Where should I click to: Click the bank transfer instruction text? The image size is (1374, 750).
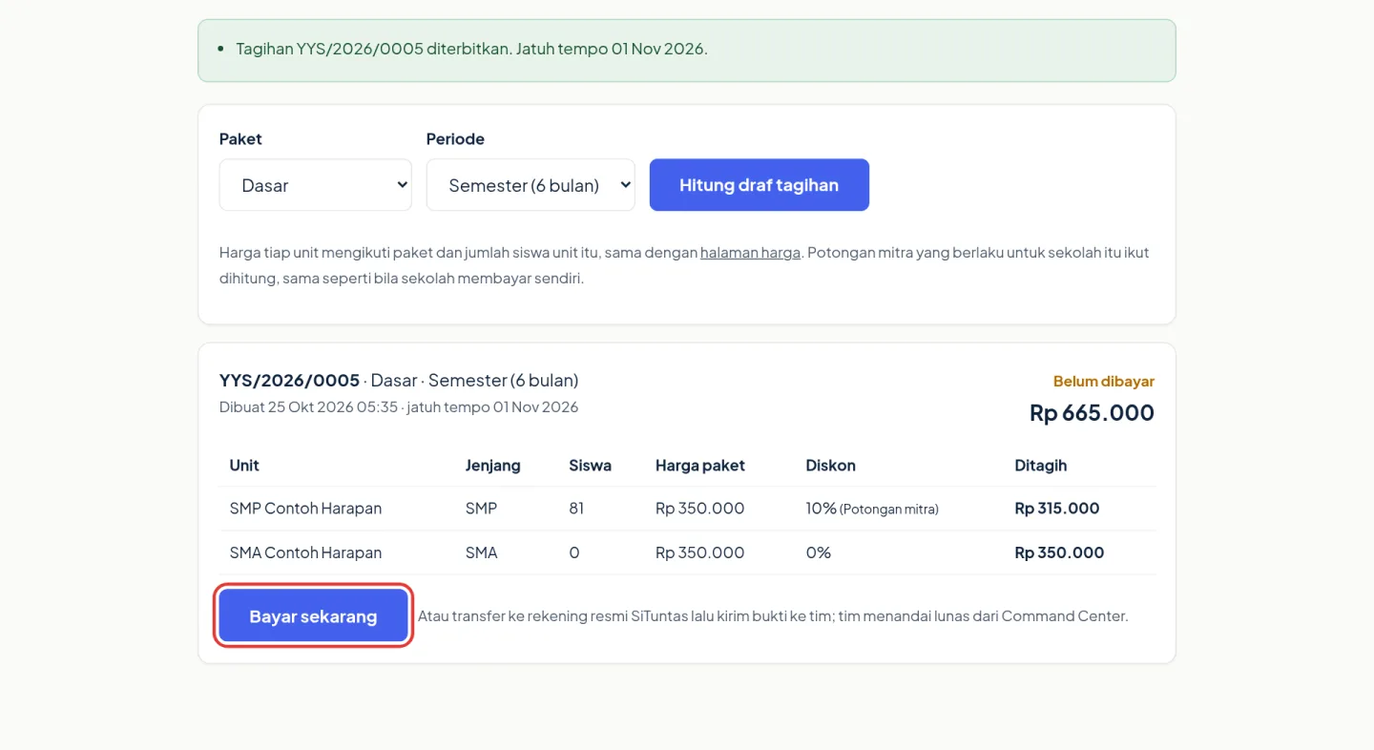773,616
